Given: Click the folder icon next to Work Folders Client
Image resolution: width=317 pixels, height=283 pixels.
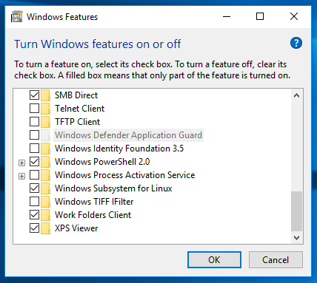Looking at the screenshot, I should tap(45, 215).
